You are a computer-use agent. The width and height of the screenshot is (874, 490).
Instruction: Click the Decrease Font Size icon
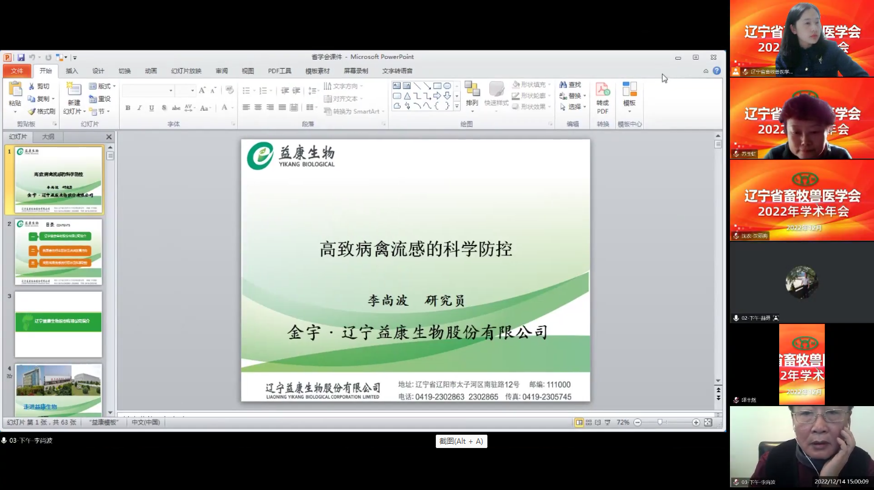tap(213, 90)
